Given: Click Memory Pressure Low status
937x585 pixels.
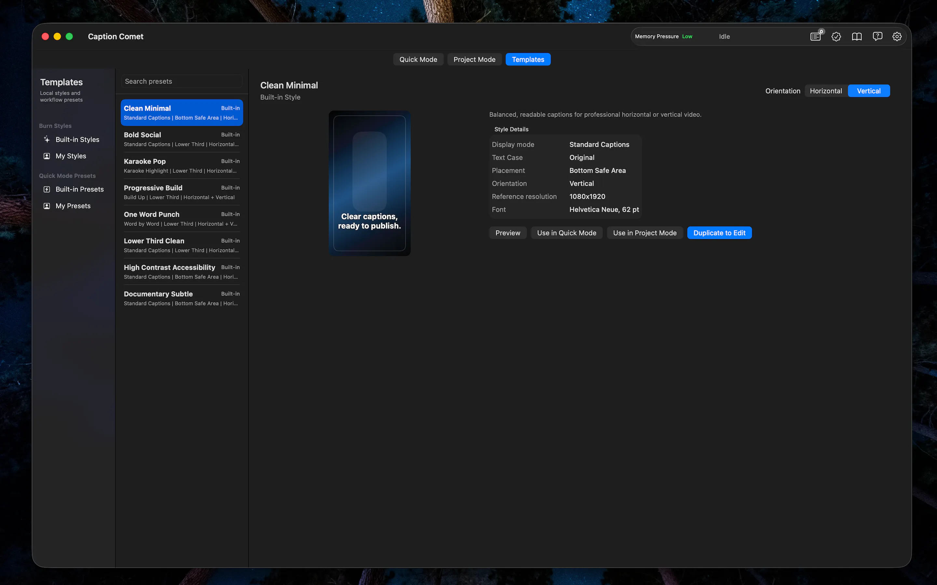Looking at the screenshot, I should pyautogui.click(x=663, y=36).
